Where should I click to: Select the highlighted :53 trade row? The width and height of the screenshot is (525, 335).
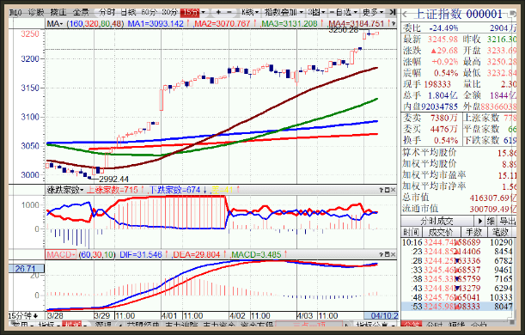[457, 307]
